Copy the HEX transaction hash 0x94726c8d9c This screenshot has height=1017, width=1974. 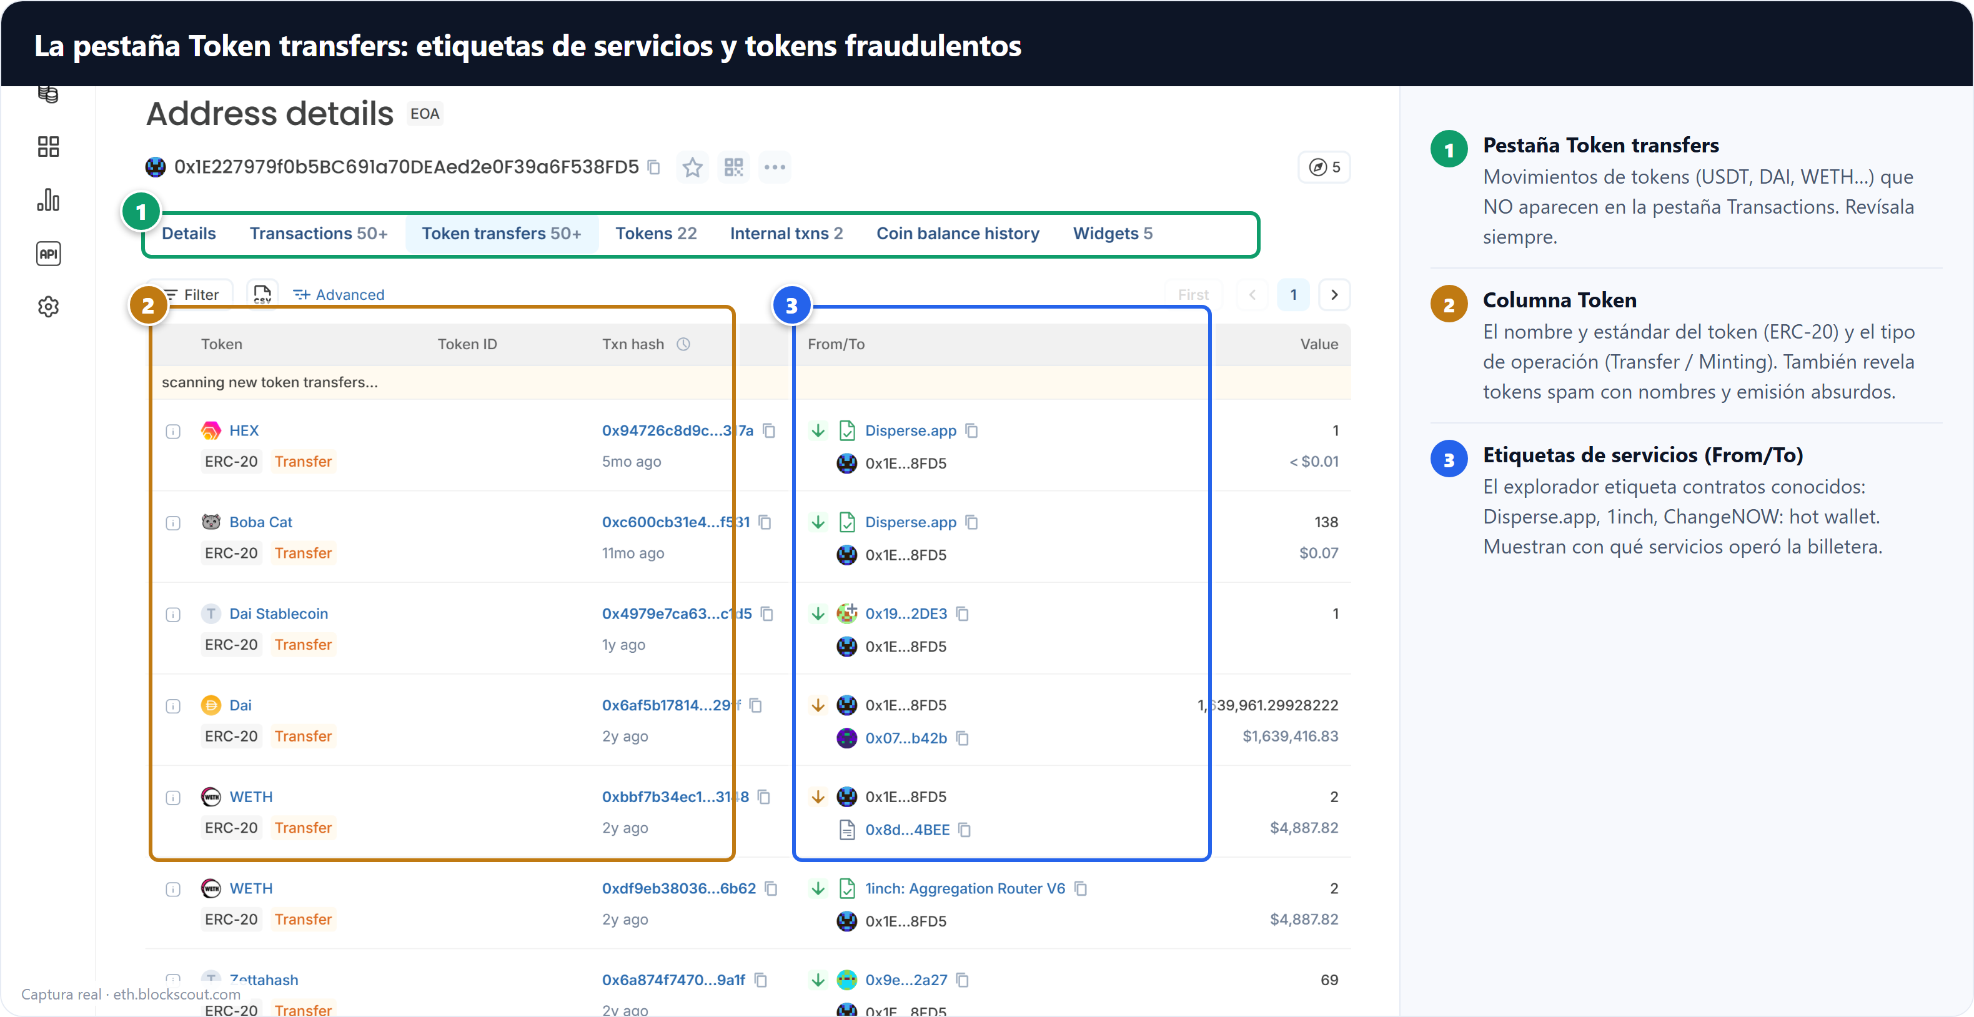770,430
